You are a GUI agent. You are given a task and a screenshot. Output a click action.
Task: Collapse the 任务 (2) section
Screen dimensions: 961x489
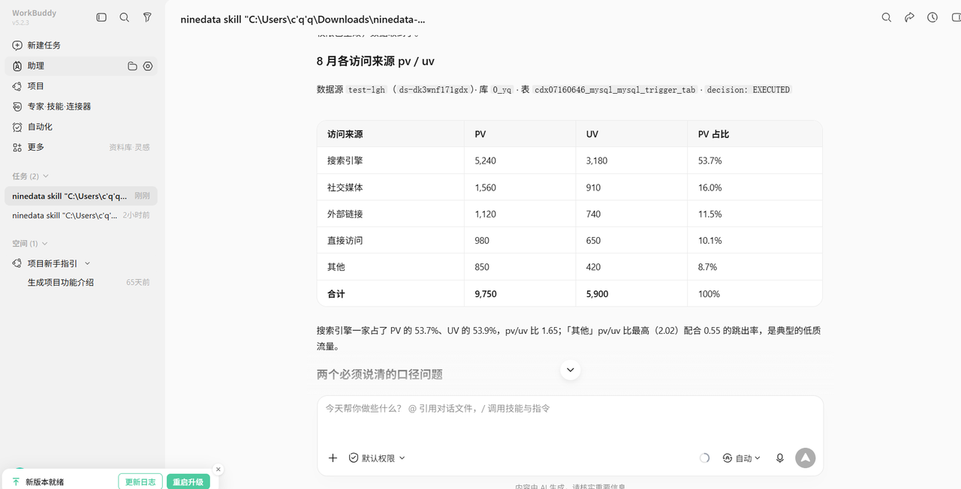pyautogui.click(x=30, y=176)
